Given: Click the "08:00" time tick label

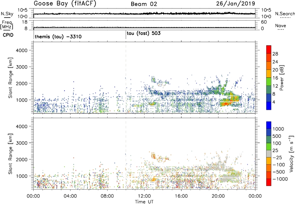Looking at the screenshot, I should coord(107,196).
